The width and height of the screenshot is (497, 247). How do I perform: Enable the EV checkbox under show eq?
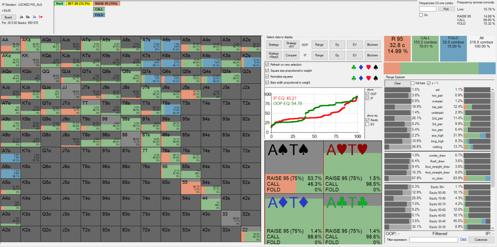[367, 124]
